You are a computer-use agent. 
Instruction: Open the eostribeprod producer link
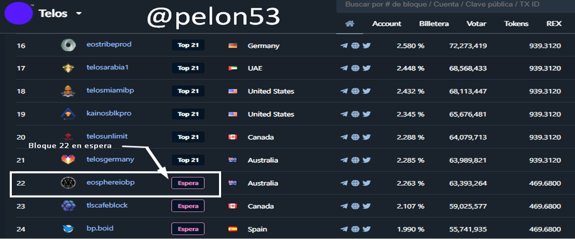[109, 45]
